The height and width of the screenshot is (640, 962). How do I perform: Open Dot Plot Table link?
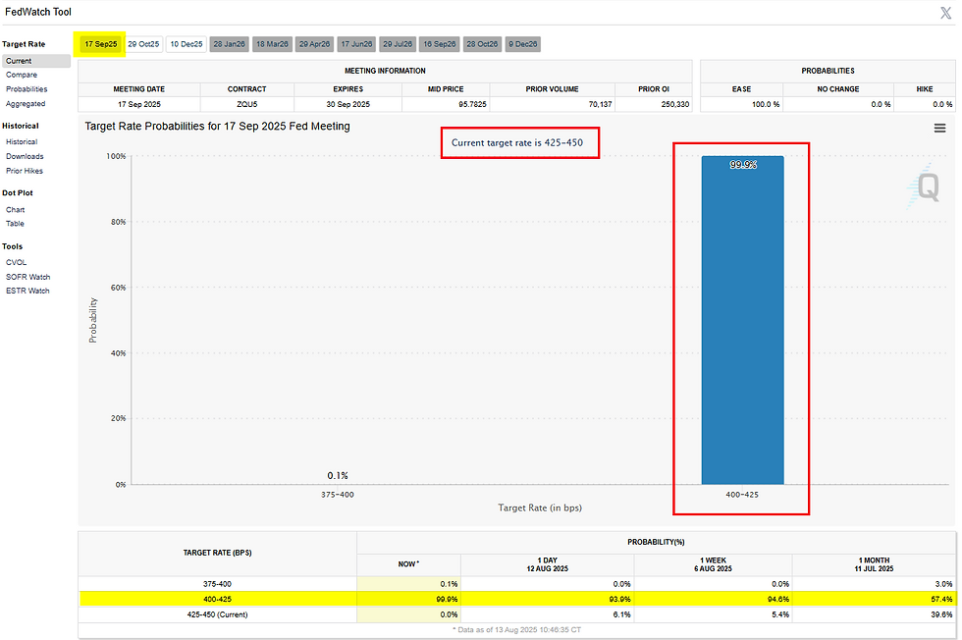(x=15, y=224)
